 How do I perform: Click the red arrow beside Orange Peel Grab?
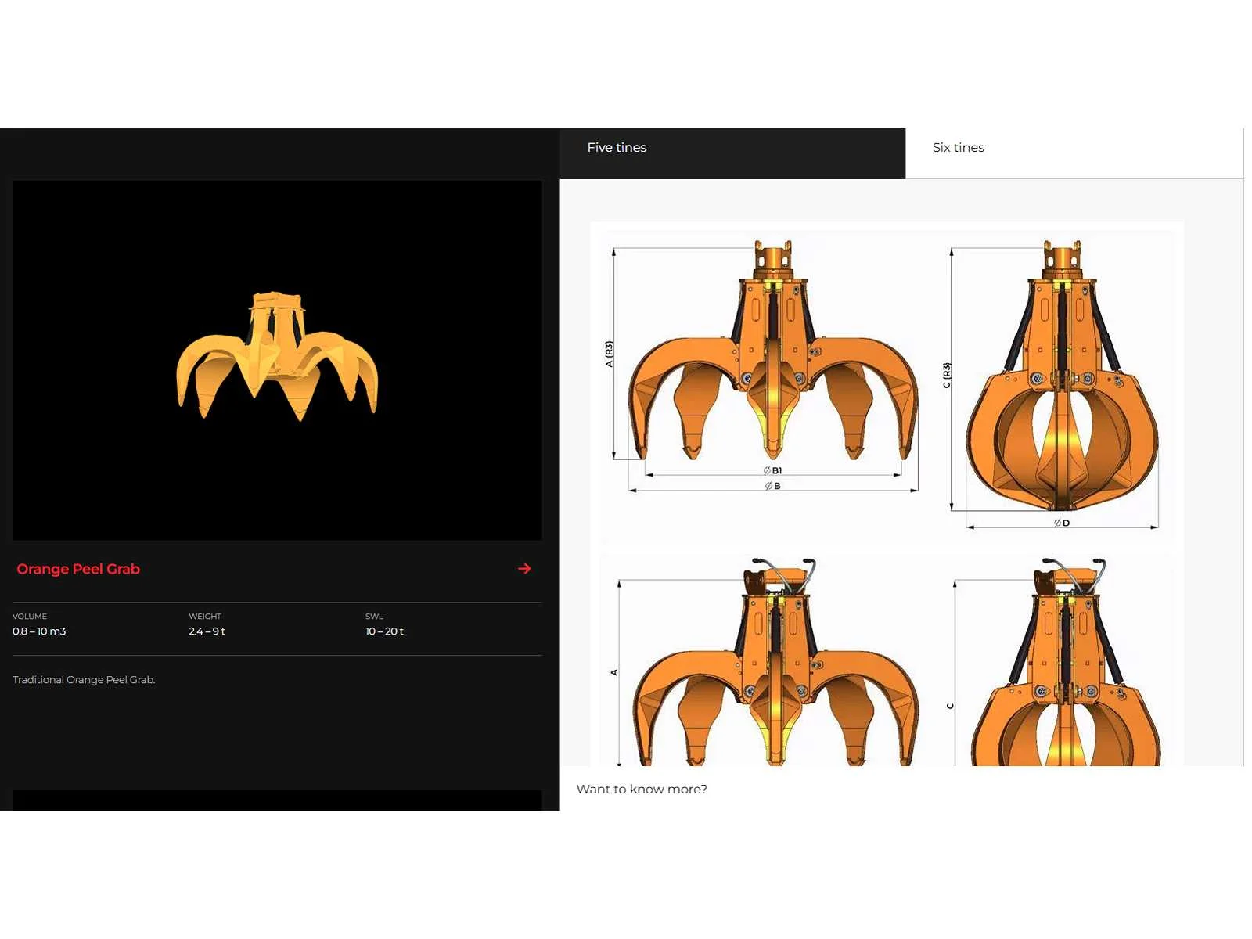click(524, 569)
